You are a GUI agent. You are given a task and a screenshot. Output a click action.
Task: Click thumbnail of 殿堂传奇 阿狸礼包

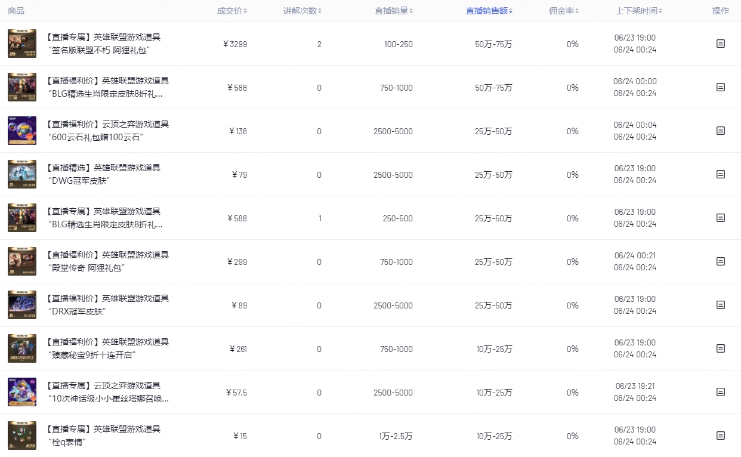click(22, 261)
